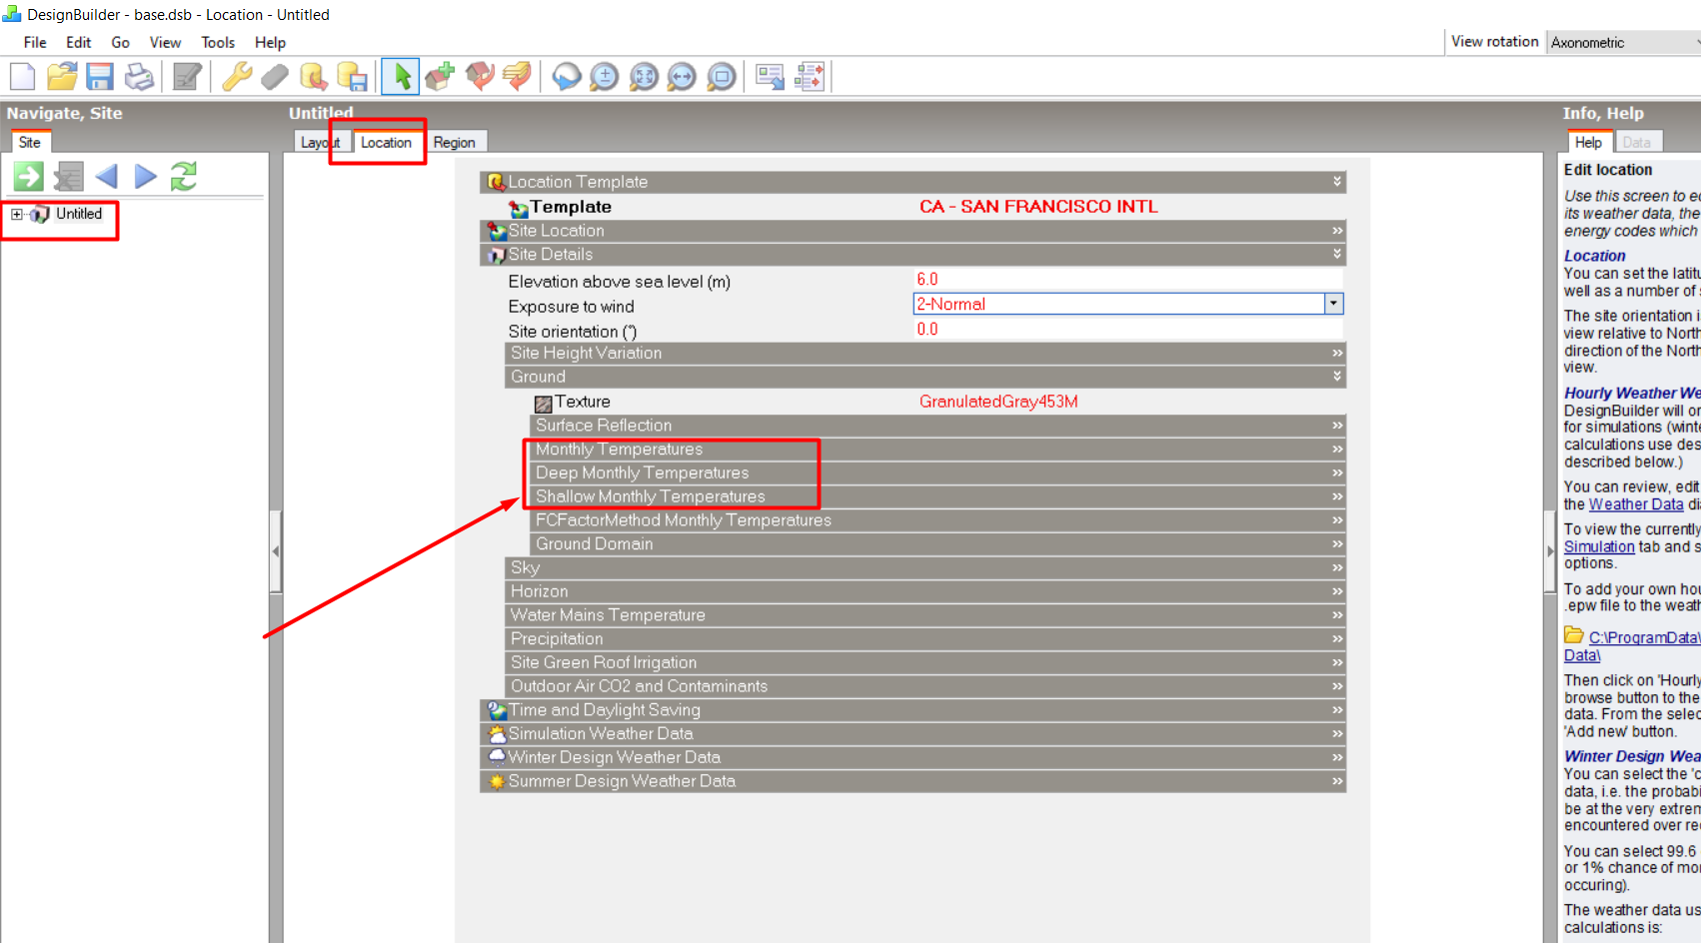Image resolution: width=1701 pixels, height=943 pixels.
Task: Expand the Site Location section
Action: (x=912, y=231)
